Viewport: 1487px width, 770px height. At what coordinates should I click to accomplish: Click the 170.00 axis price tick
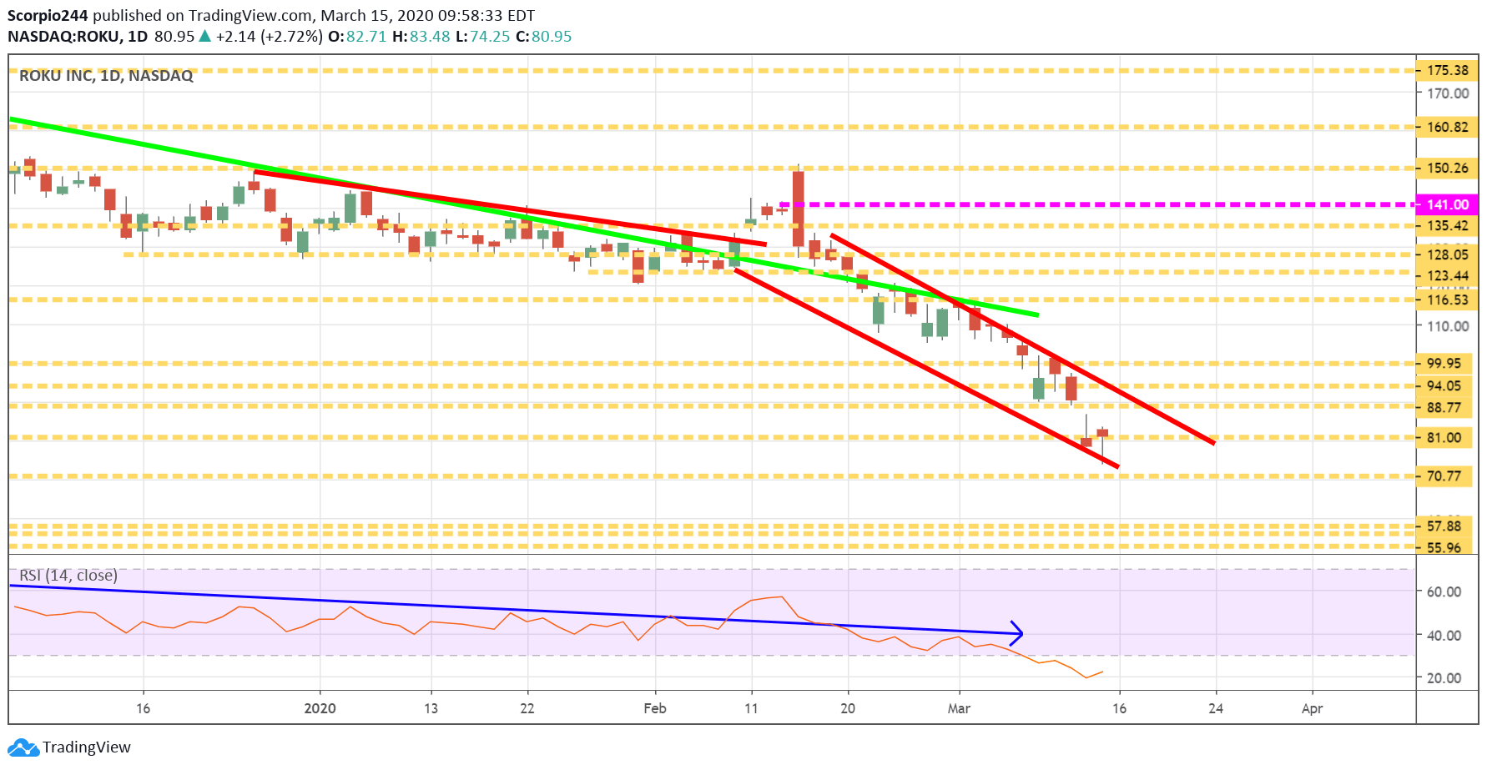coord(1448,93)
